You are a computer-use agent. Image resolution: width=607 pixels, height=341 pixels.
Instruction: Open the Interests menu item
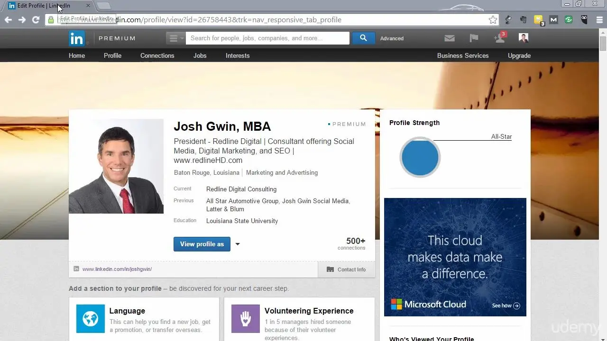click(x=238, y=55)
